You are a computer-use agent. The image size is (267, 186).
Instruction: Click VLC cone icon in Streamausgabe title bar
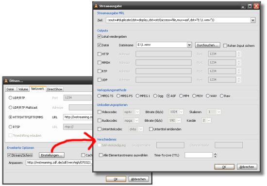[x=96, y=6]
